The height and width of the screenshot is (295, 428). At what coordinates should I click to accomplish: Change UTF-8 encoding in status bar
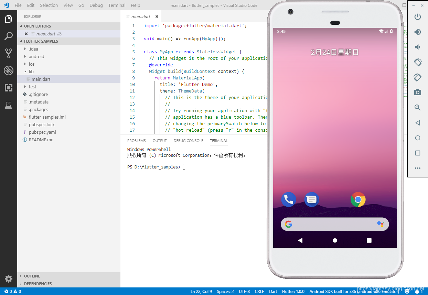(244, 291)
